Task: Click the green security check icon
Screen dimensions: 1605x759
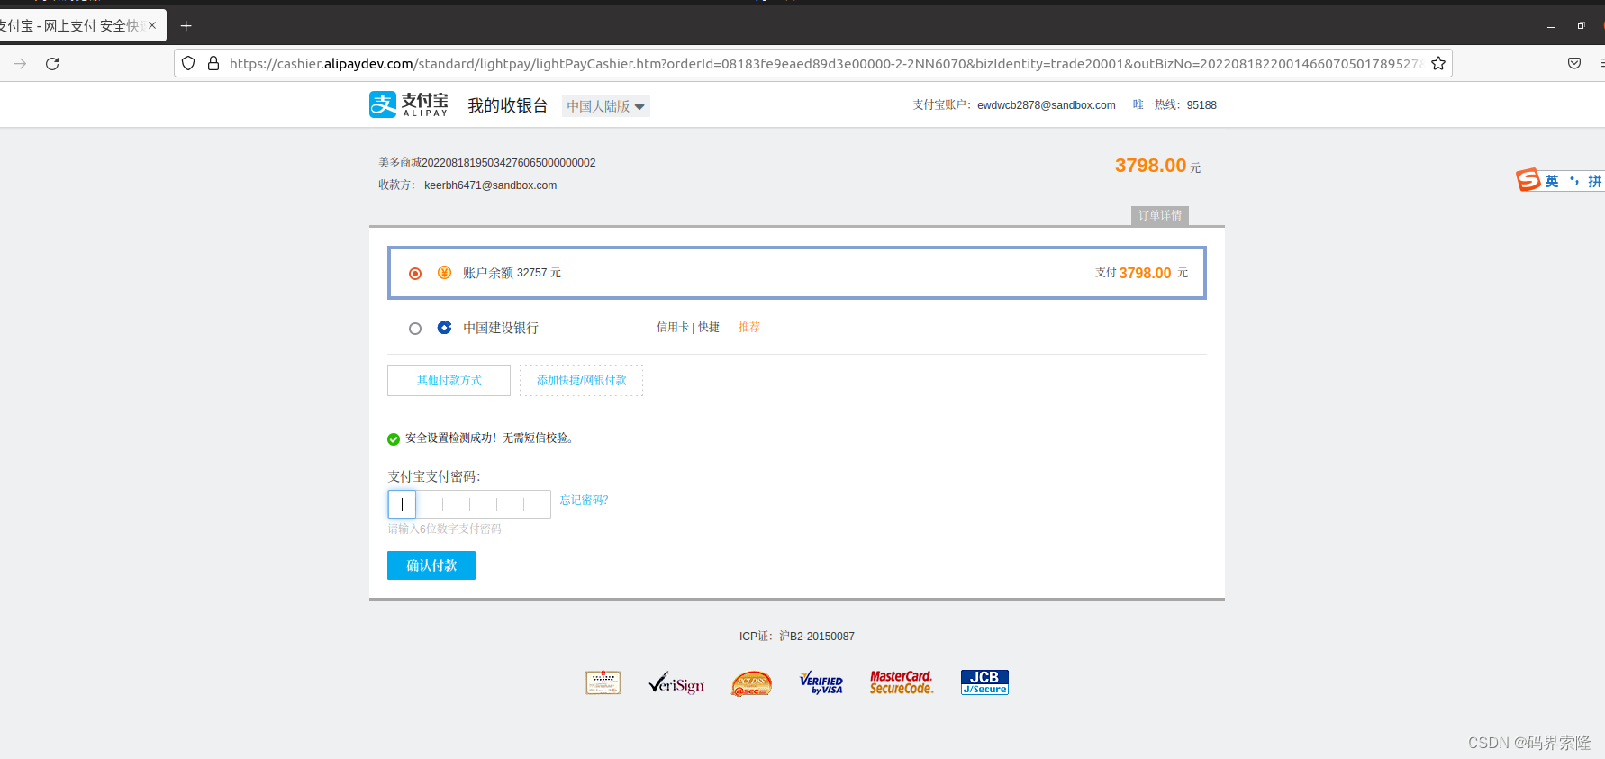Action: (394, 439)
